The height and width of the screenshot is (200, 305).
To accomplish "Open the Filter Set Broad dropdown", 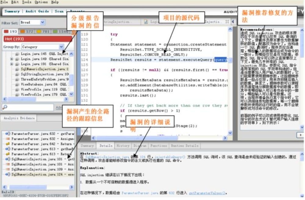I will coord(32,22).
